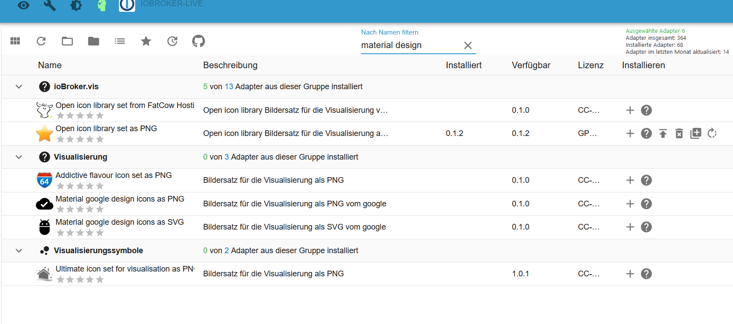Open help for Material icons as SVG
Screen dimensions: 733x324
point(646,227)
